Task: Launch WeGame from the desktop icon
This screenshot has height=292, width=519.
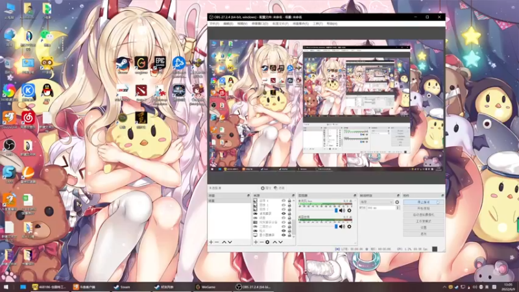Action: 141,64
